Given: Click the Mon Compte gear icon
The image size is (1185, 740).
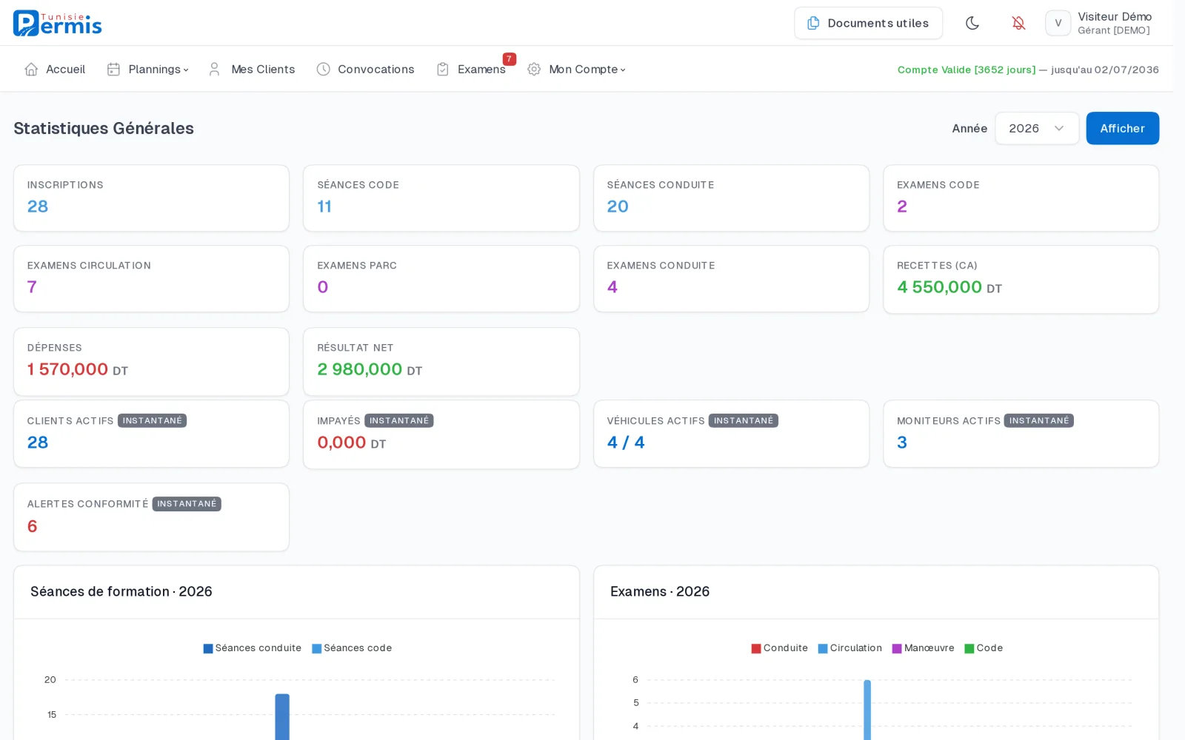Looking at the screenshot, I should (x=534, y=69).
